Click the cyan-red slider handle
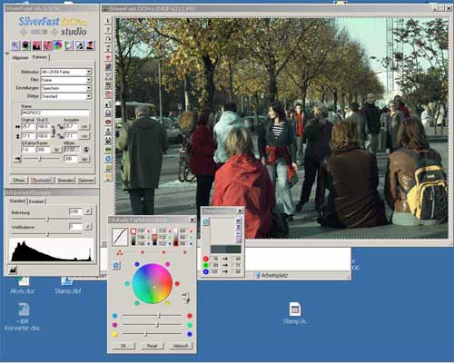This screenshot has height=363, width=454. coord(159,316)
